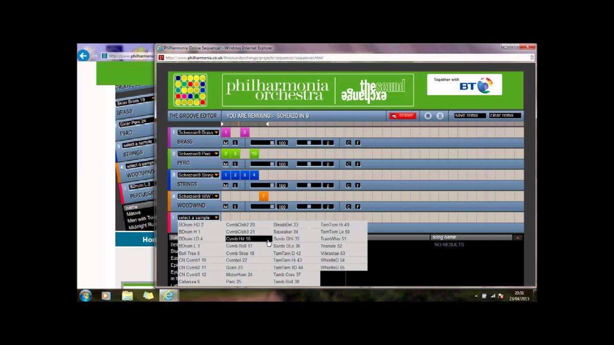
Task: Choose 'Vibraslap 53' from the sample list
Action: [333, 253]
